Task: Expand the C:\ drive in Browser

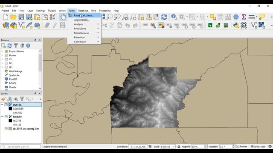Action: click(2, 59)
